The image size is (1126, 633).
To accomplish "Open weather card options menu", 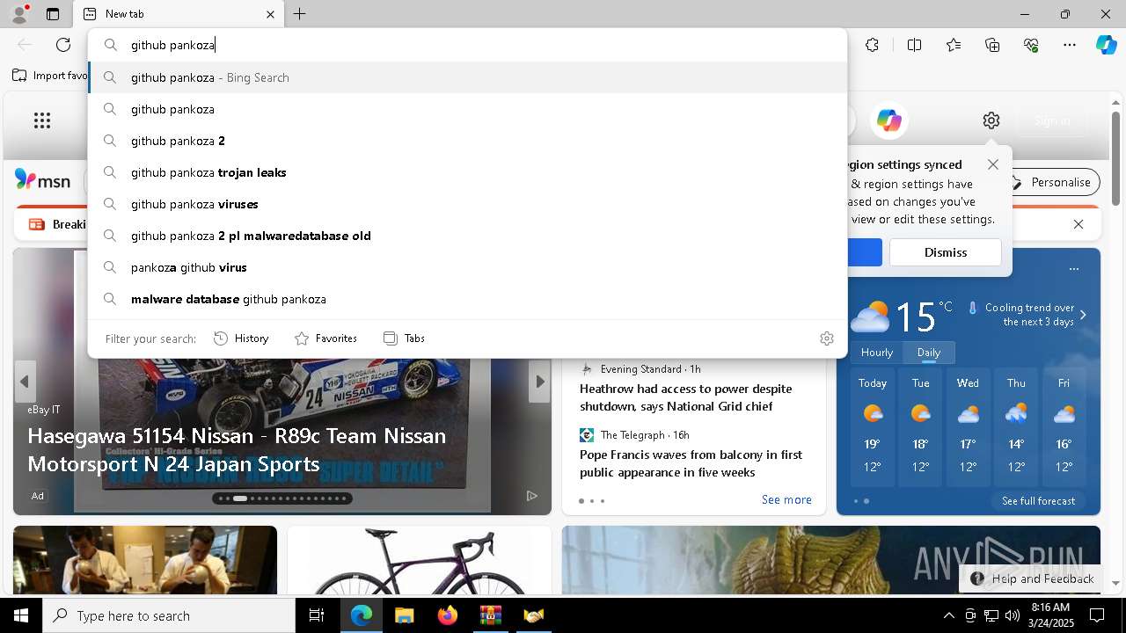I will [x=1073, y=269].
